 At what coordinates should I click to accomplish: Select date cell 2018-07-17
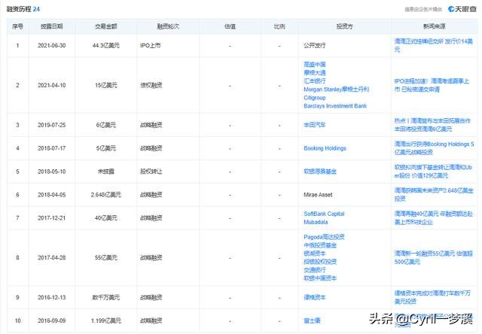coord(52,148)
